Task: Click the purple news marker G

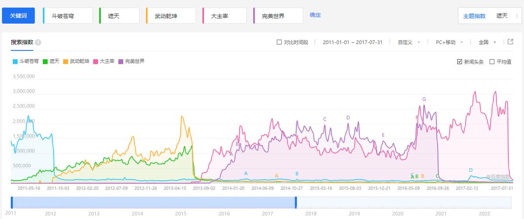Action: pyautogui.click(x=424, y=99)
